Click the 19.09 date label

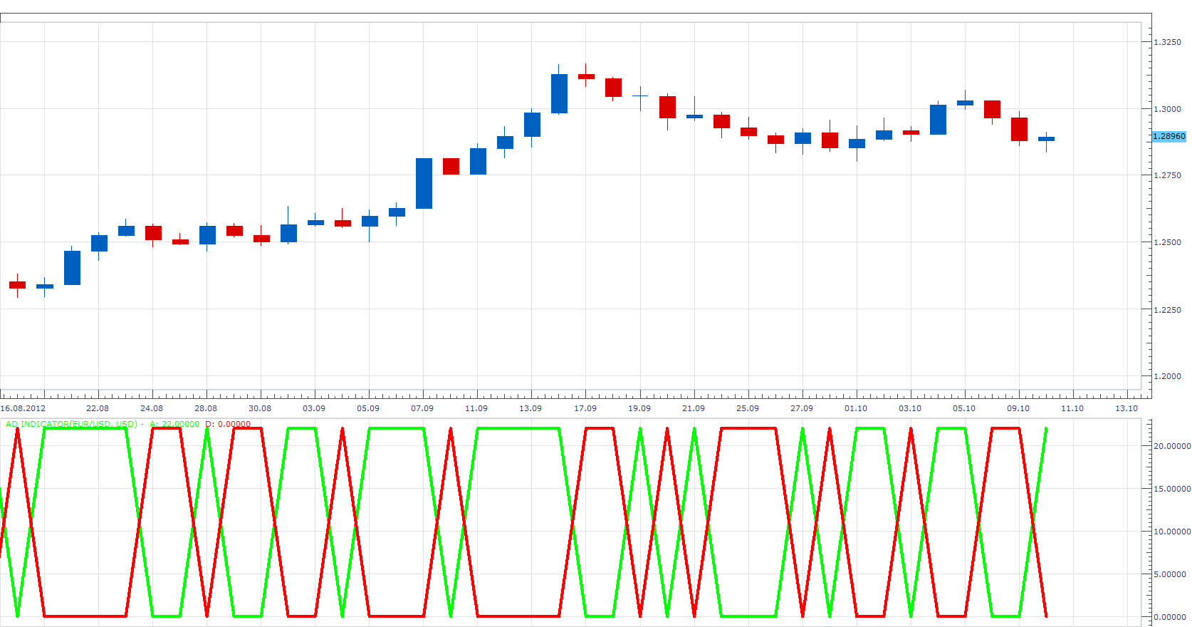(639, 408)
